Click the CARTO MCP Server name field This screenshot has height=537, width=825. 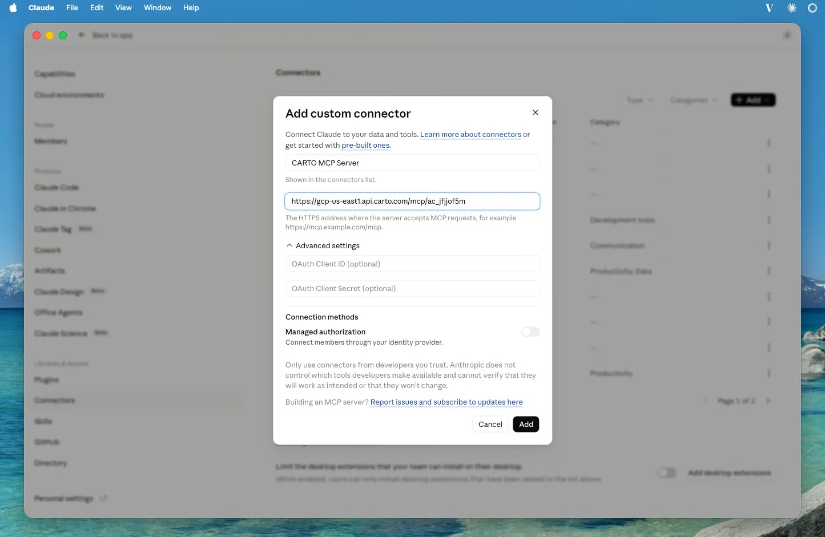(412, 163)
